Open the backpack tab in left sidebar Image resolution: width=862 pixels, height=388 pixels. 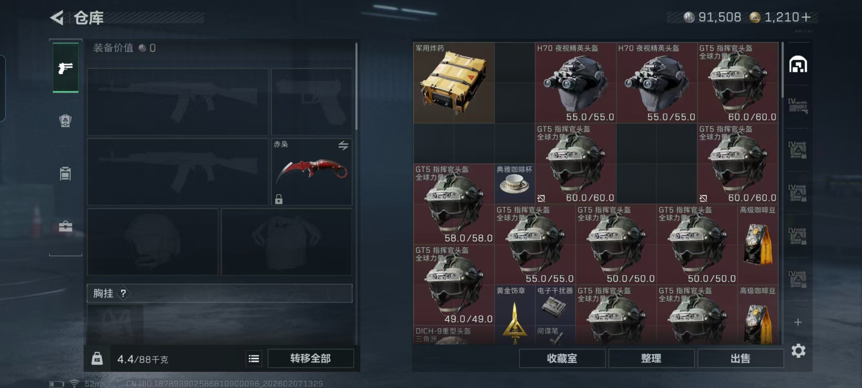point(66,120)
